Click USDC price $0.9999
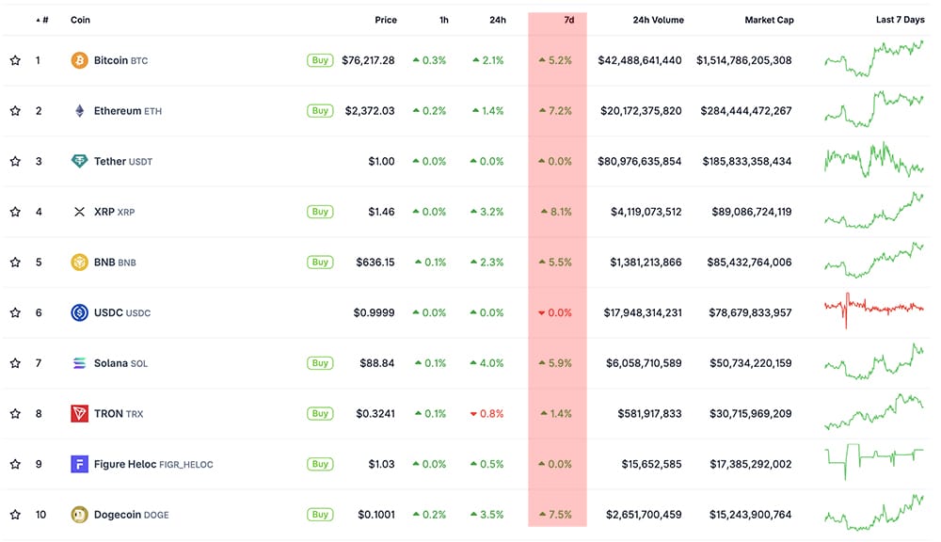 coord(374,312)
